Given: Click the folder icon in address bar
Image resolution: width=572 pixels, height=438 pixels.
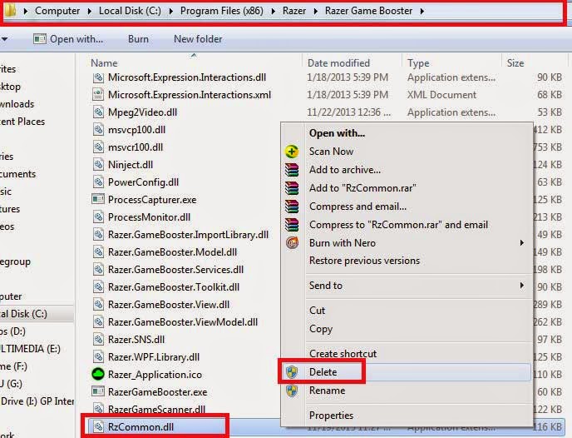Looking at the screenshot, I should 10,11.
